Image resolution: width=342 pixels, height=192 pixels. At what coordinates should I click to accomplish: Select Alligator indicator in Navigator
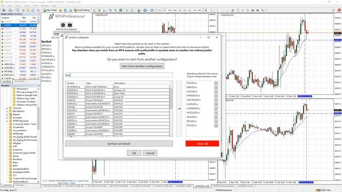(x=17, y=143)
